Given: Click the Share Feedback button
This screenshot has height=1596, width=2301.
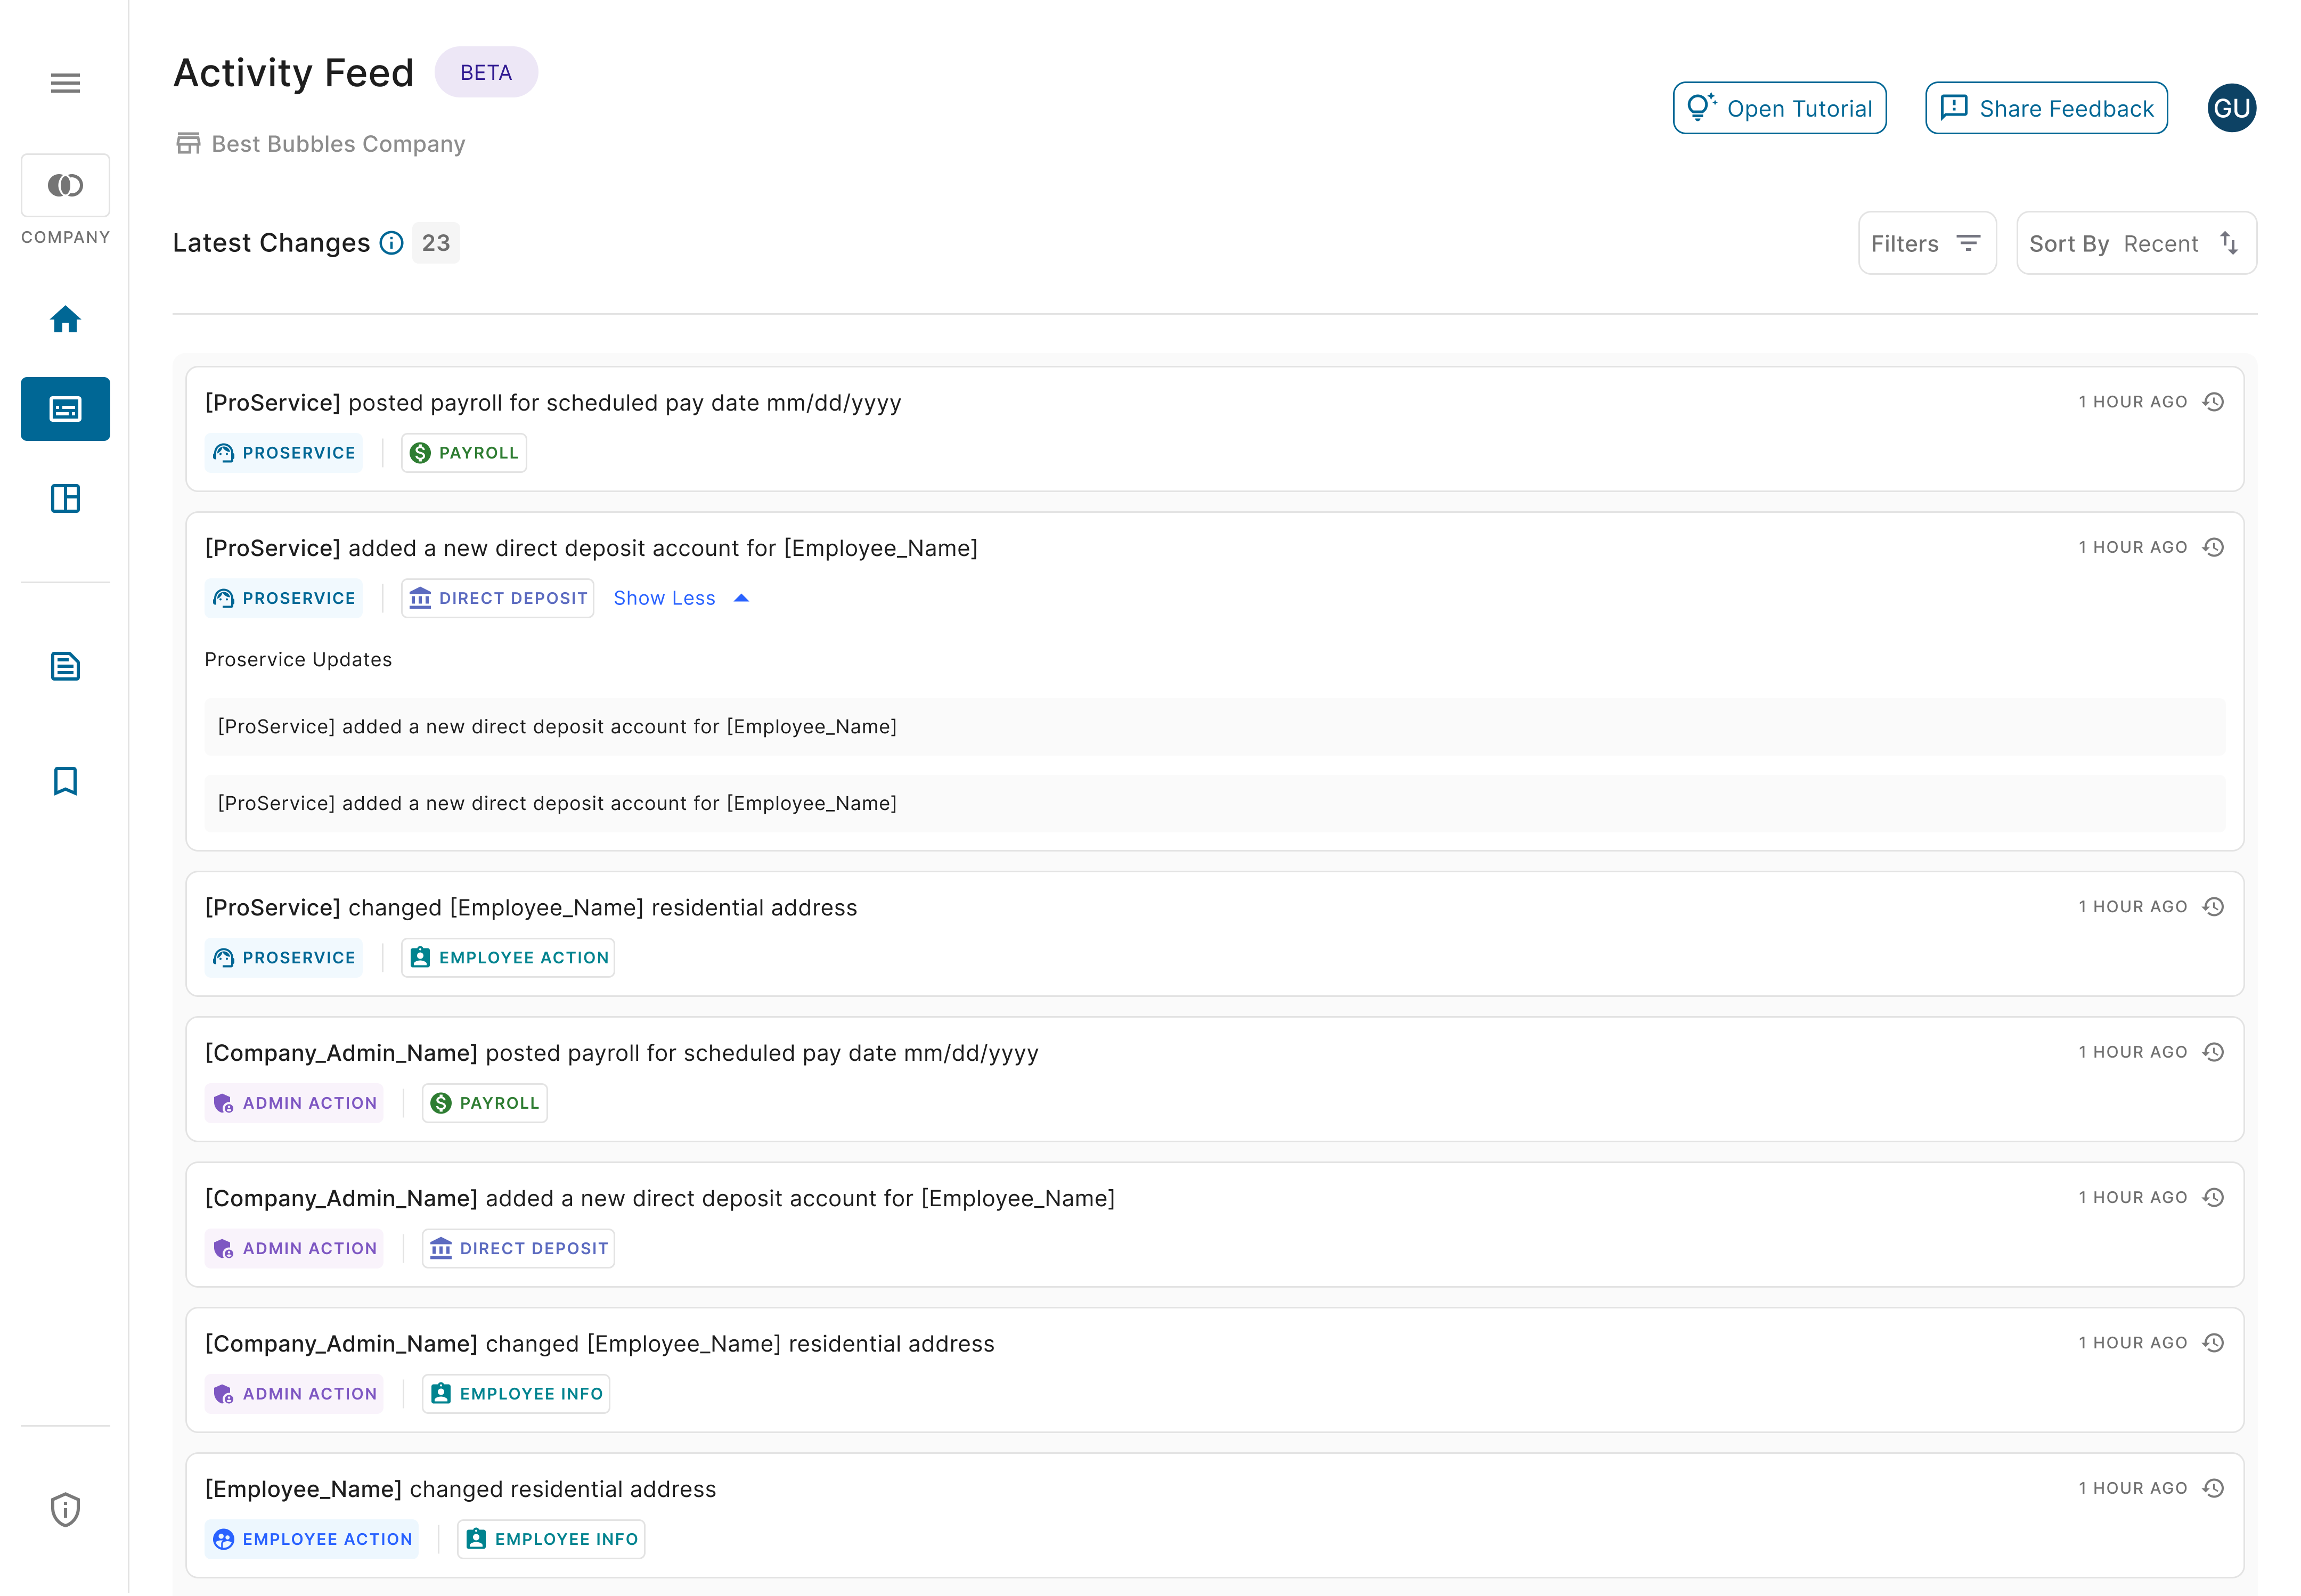Looking at the screenshot, I should point(2046,108).
